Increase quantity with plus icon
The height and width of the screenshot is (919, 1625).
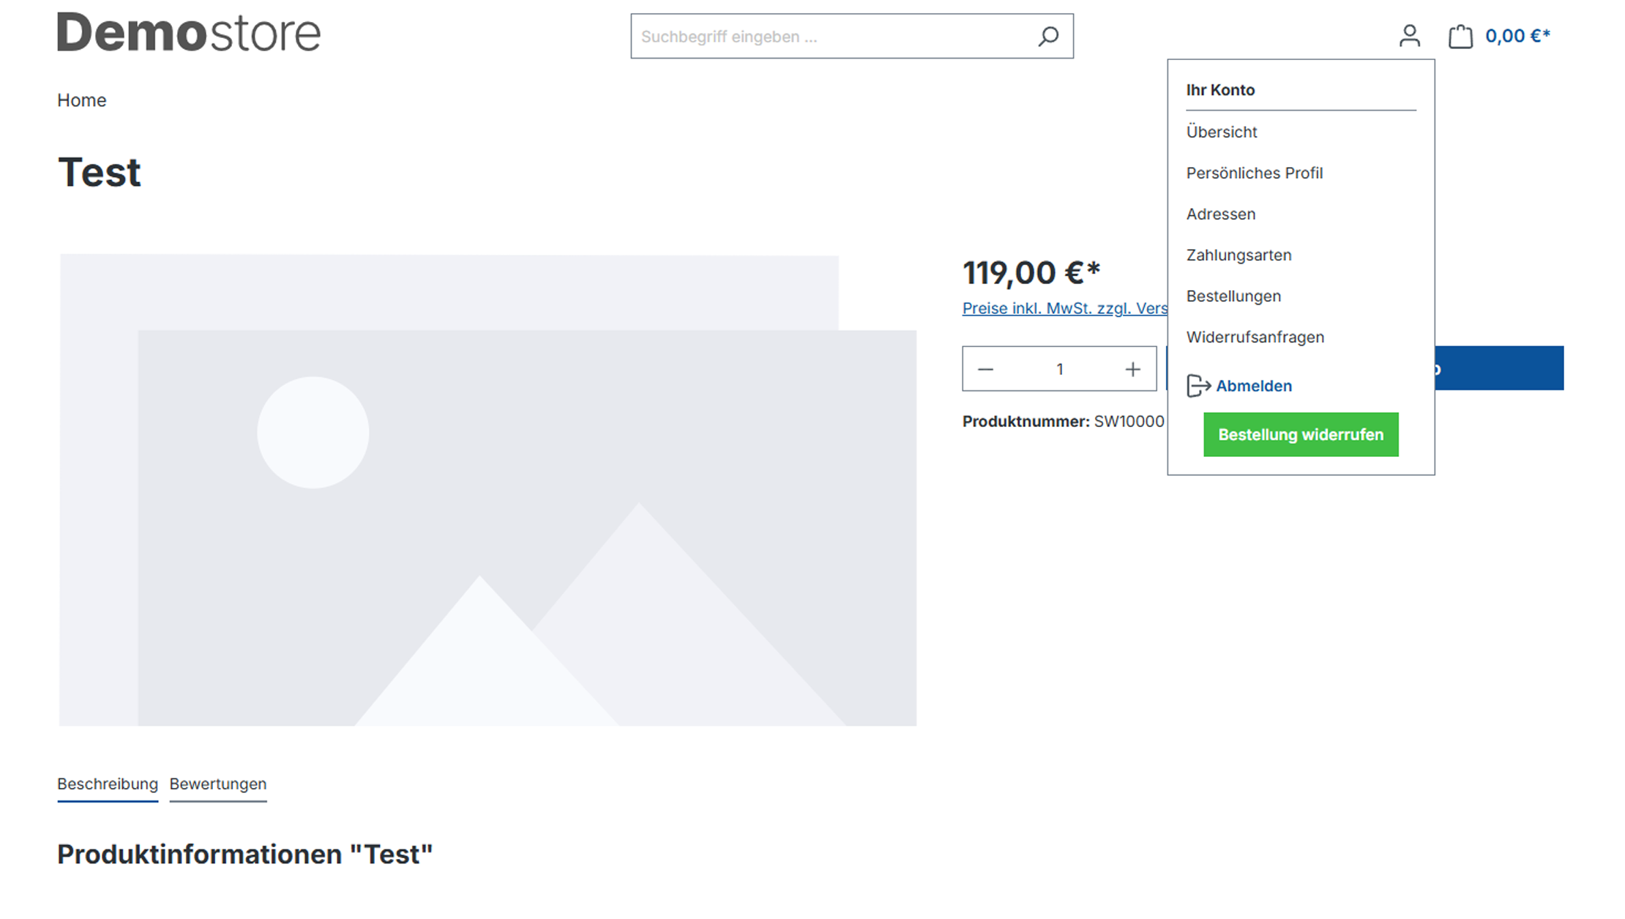(x=1132, y=369)
